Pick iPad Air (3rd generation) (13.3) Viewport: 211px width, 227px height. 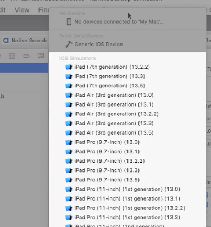pyautogui.click(x=127, y=123)
